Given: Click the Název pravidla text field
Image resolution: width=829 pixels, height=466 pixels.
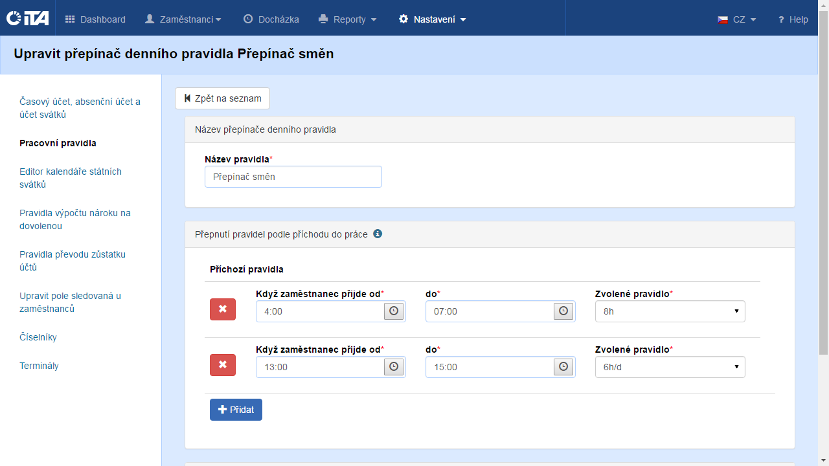Looking at the screenshot, I should point(293,177).
